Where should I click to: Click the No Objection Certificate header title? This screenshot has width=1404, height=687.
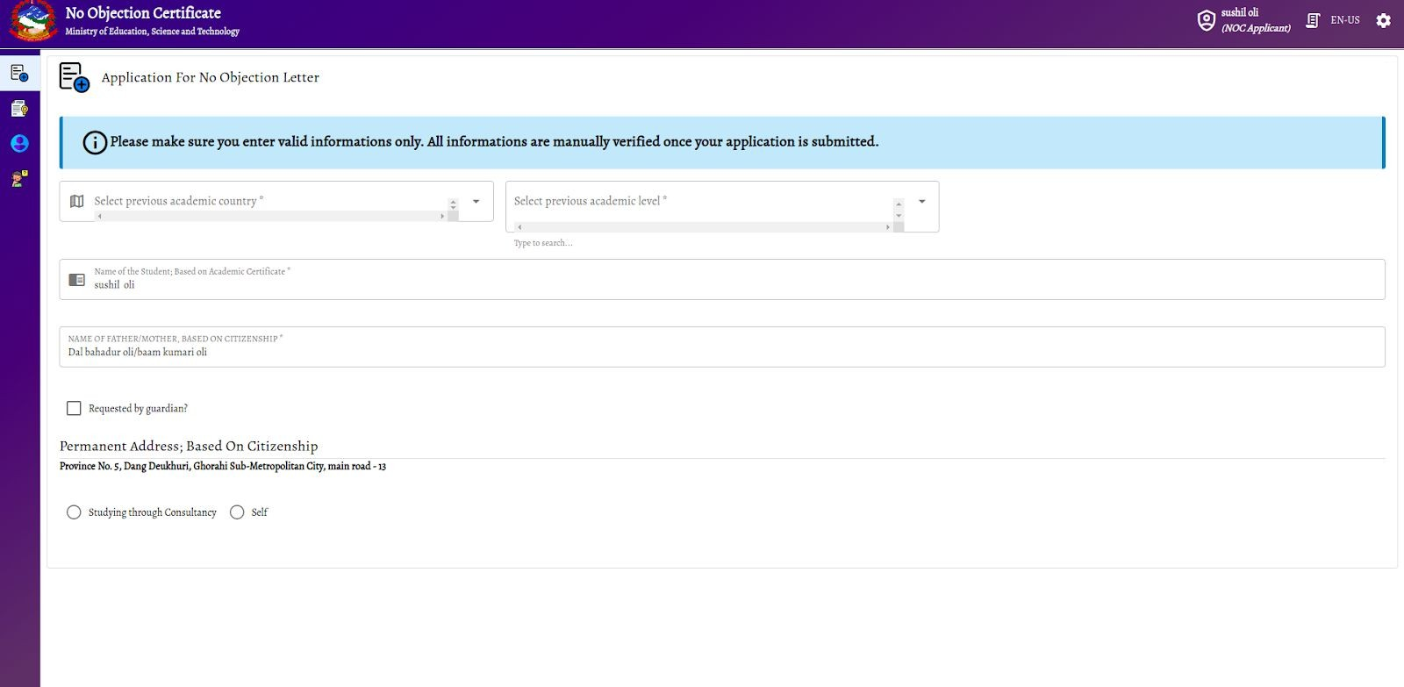coord(143,13)
